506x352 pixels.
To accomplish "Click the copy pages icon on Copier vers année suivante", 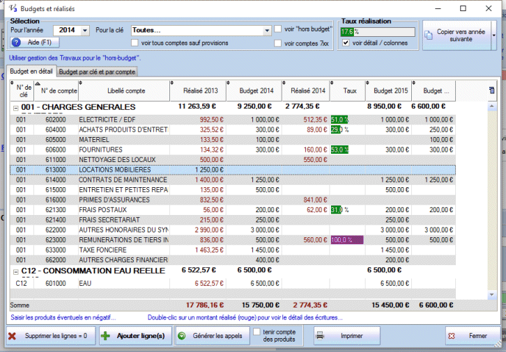I will [x=430, y=35].
